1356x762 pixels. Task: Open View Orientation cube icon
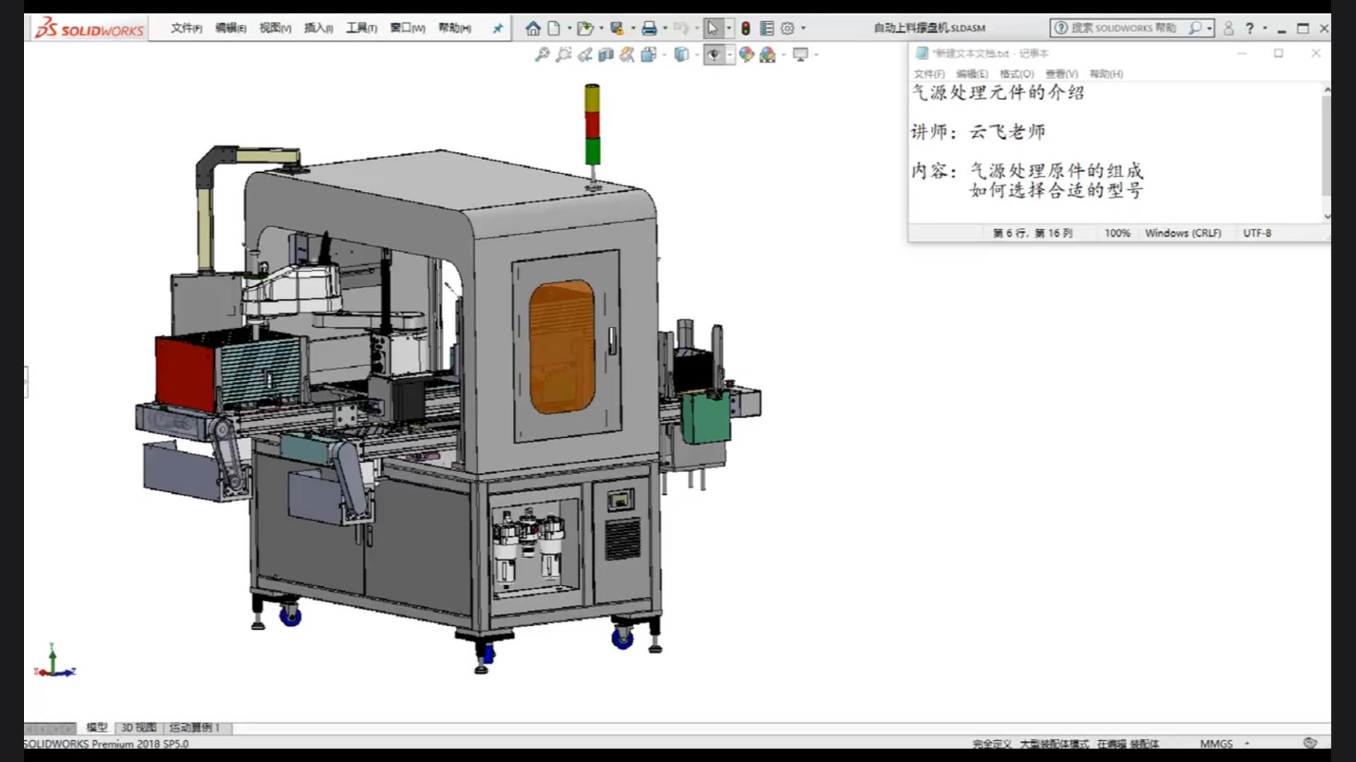[x=648, y=54]
